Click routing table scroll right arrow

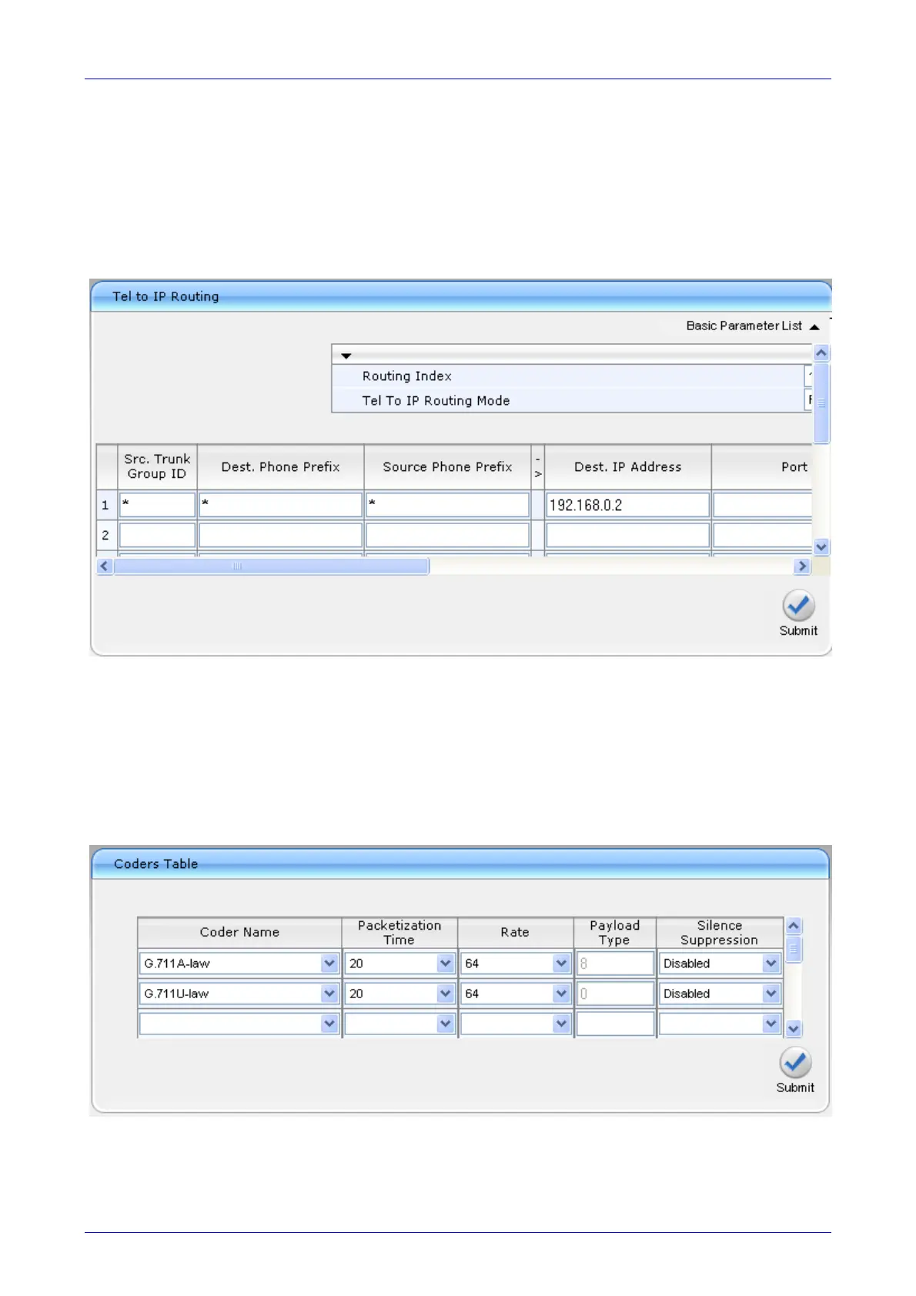[802, 566]
